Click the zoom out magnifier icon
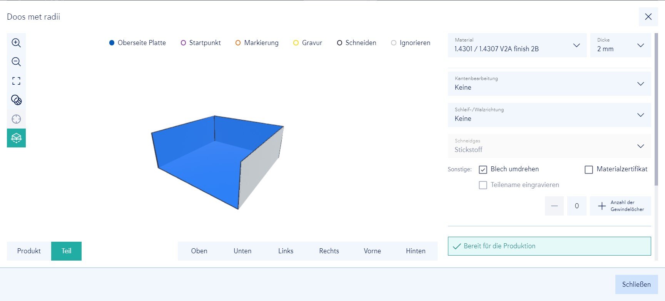665x301 pixels. (16, 62)
